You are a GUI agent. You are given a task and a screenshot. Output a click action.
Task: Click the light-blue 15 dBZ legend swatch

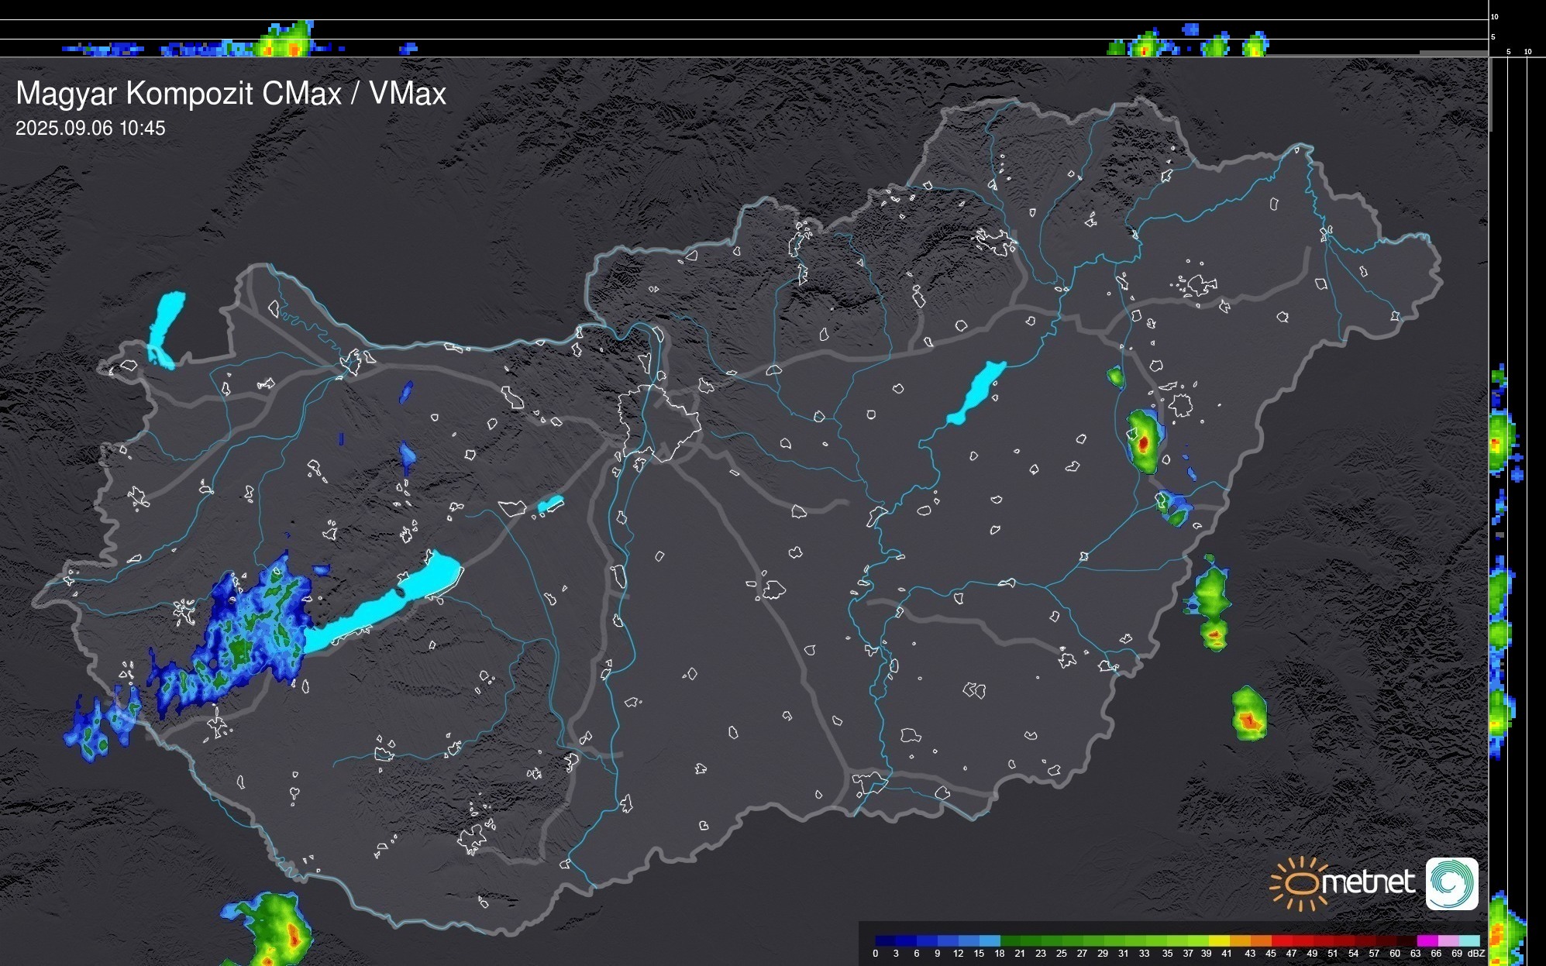click(x=989, y=940)
